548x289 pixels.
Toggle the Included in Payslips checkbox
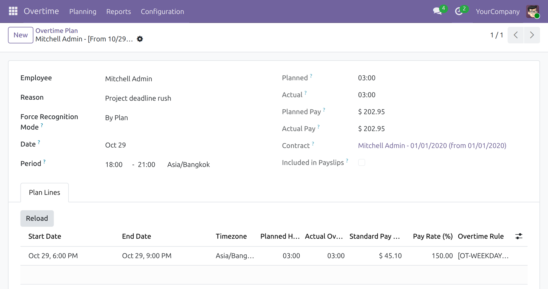(x=362, y=162)
